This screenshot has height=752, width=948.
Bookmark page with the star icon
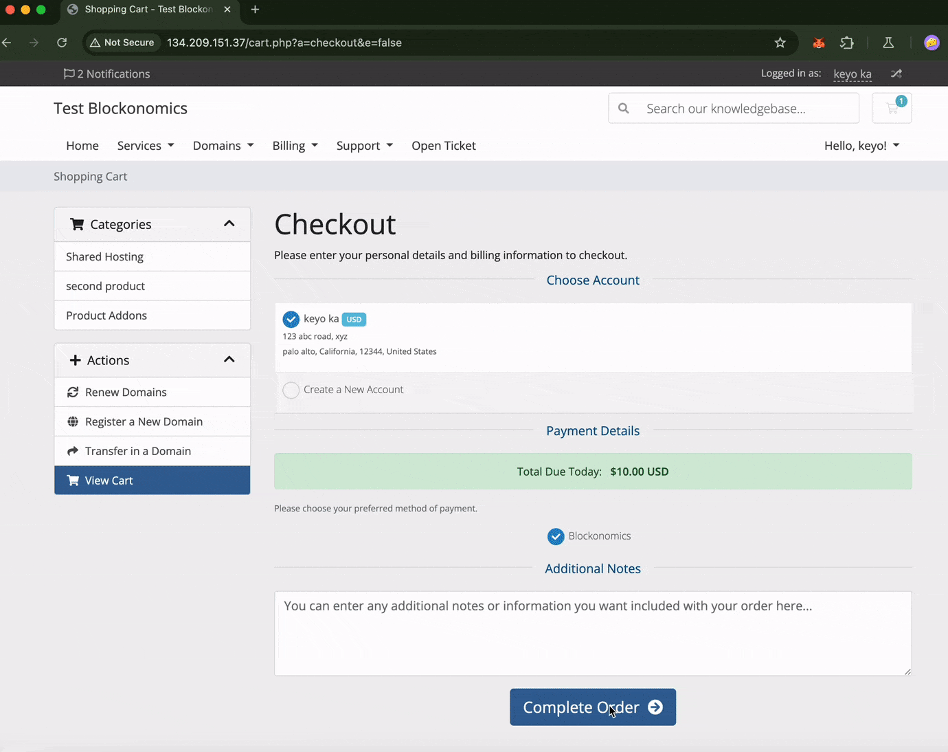780,43
